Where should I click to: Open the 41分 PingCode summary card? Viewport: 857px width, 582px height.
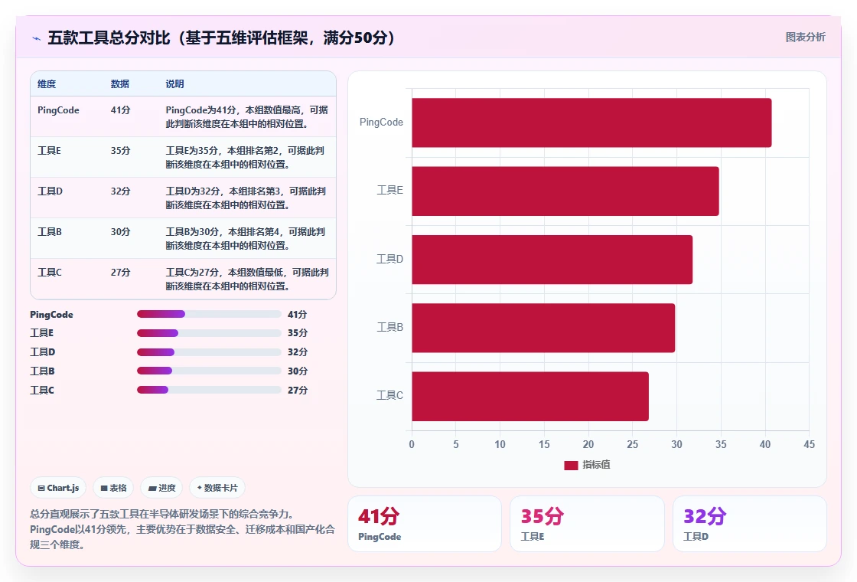(x=425, y=524)
